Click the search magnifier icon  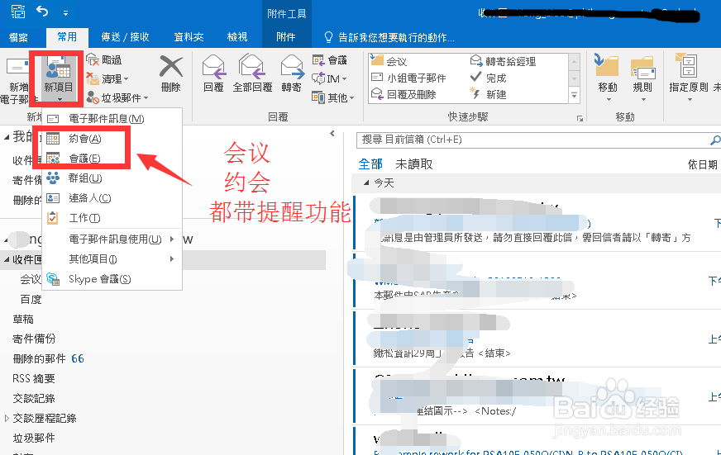point(715,140)
